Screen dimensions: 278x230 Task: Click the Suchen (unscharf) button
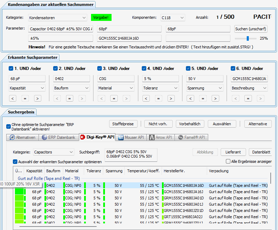click(x=251, y=29)
